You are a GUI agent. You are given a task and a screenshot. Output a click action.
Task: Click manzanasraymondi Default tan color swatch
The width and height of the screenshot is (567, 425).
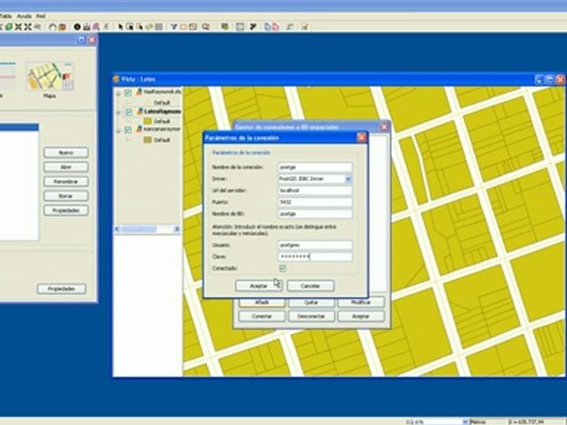point(148,140)
